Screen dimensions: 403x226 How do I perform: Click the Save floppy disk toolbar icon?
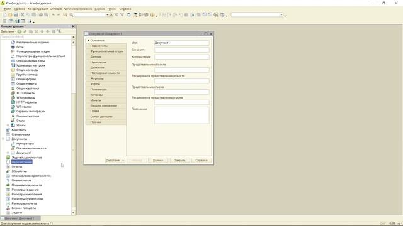pyautogui.click(x=16, y=15)
